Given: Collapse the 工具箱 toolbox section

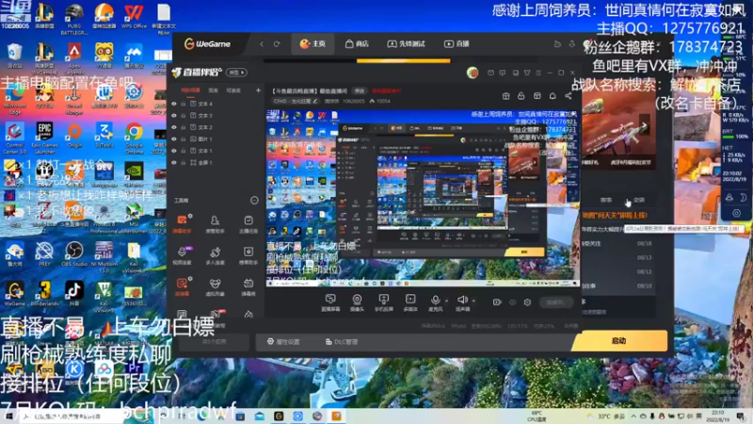Looking at the screenshot, I should click(x=254, y=200).
